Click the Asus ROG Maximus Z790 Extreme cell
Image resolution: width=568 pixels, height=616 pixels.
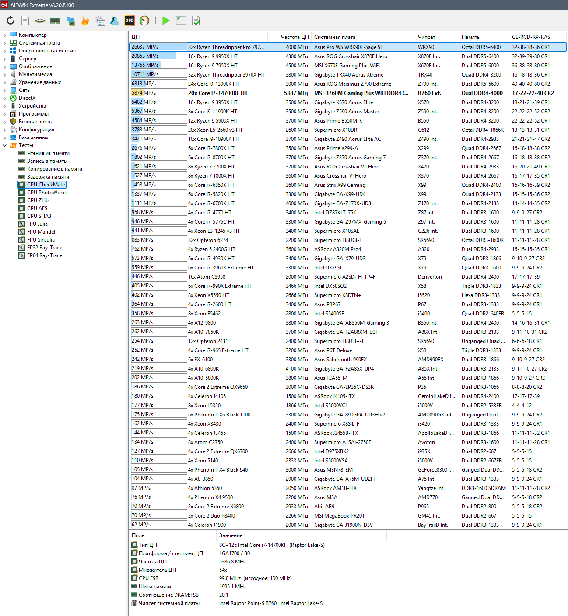click(353, 84)
